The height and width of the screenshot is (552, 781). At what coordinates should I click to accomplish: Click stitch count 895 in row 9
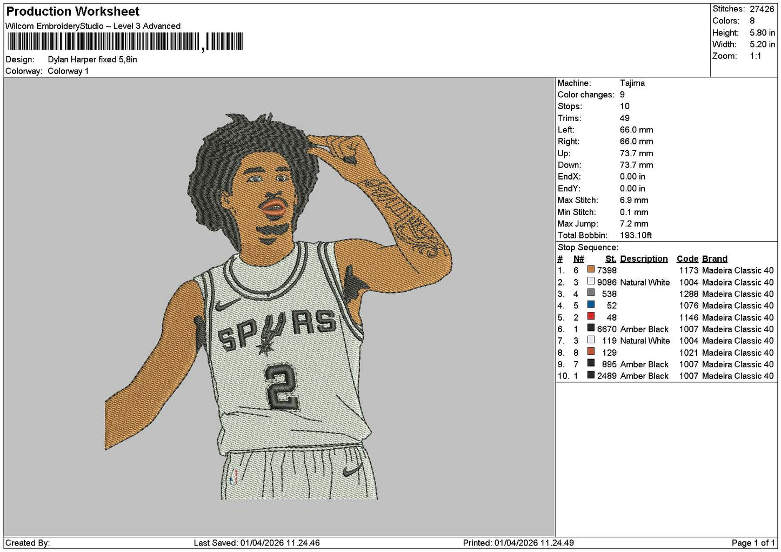click(x=610, y=364)
